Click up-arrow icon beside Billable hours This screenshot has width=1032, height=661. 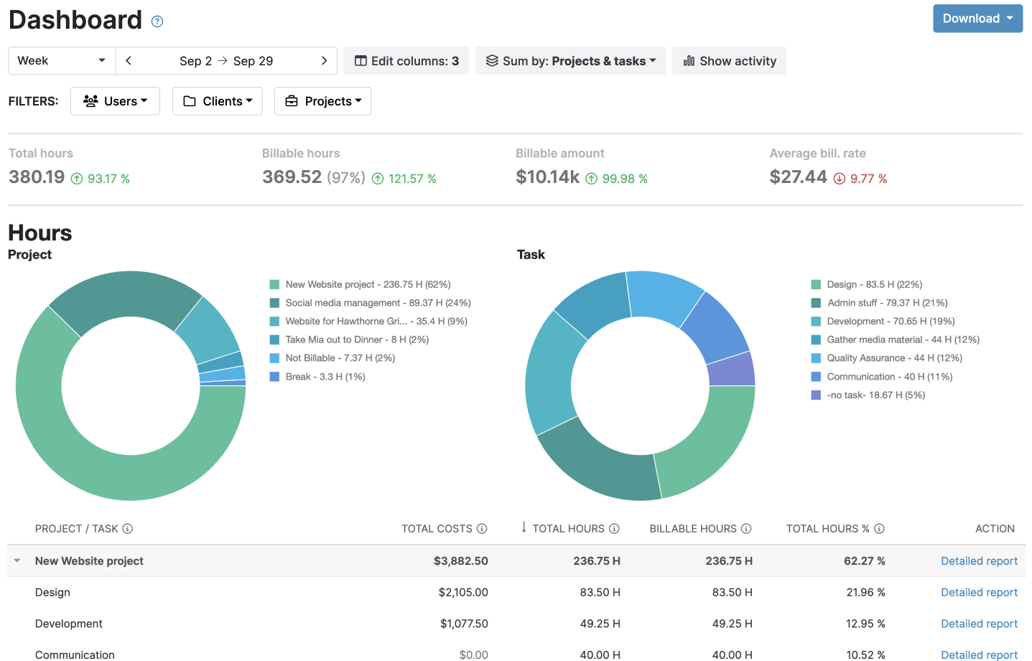click(x=378, y=179)
